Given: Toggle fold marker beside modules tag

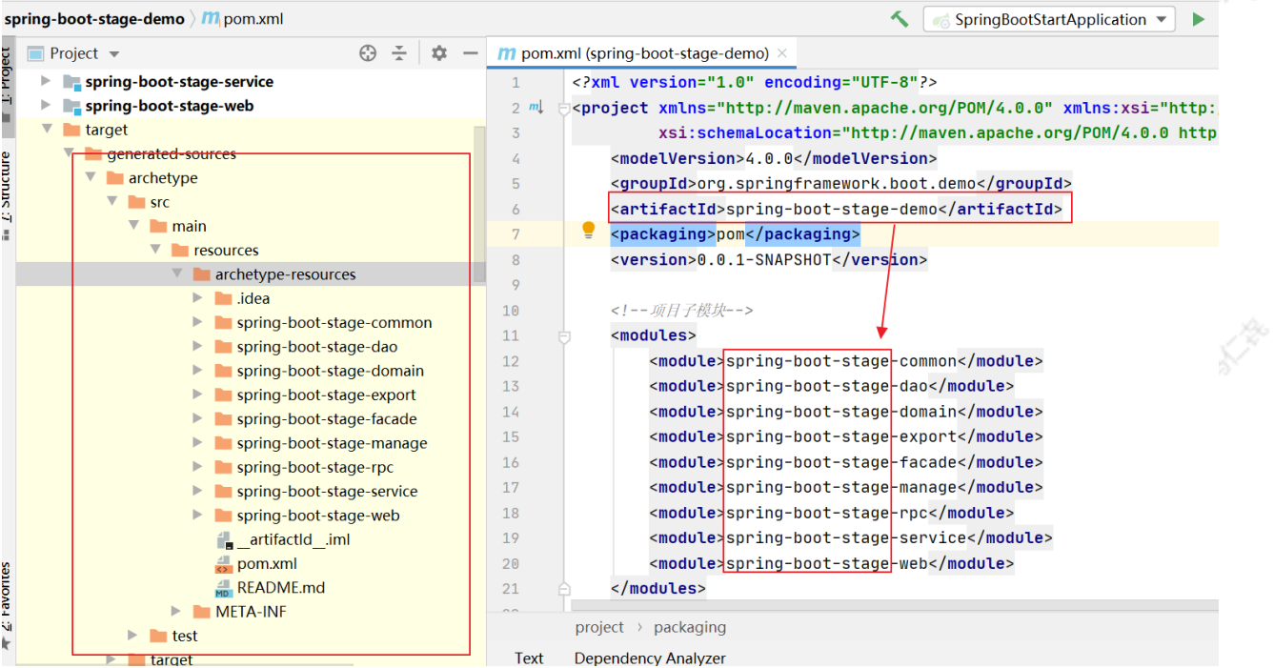Looking at the screenshot, I should pos(564,336).
